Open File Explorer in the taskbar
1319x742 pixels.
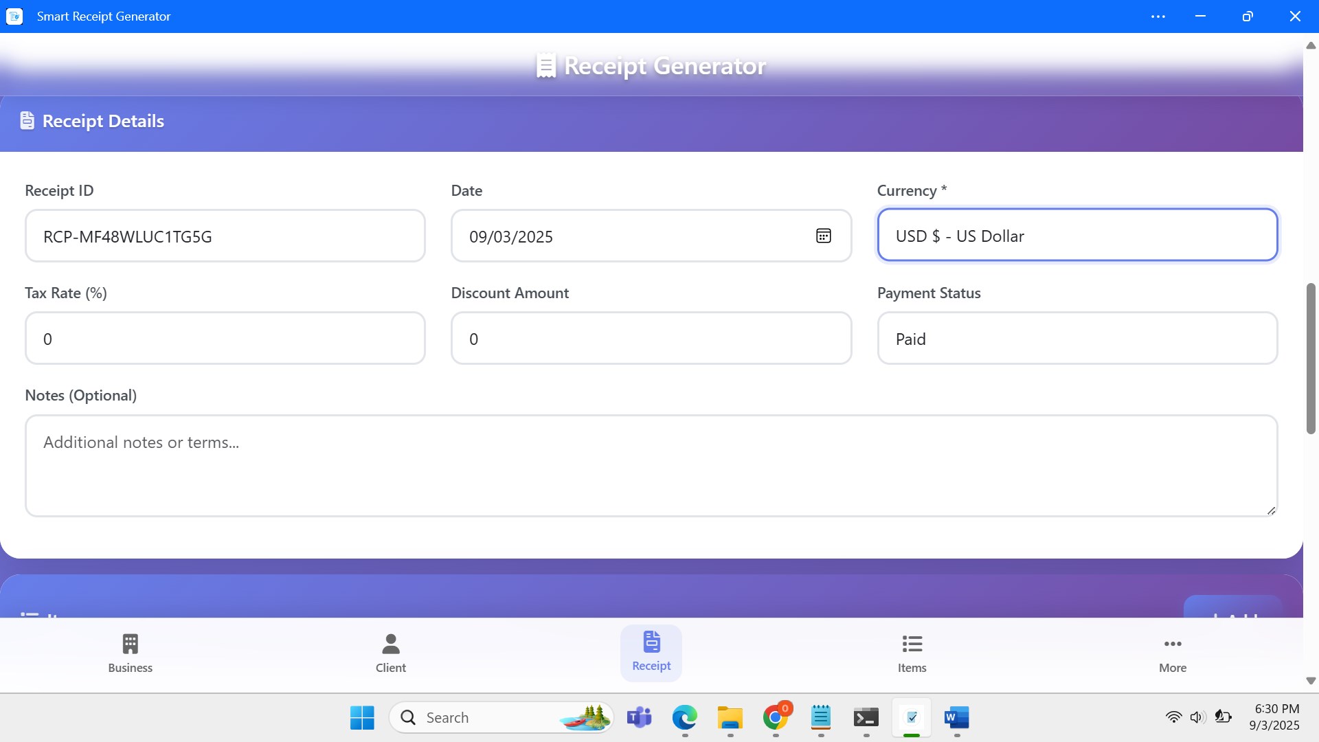point(730,717)
